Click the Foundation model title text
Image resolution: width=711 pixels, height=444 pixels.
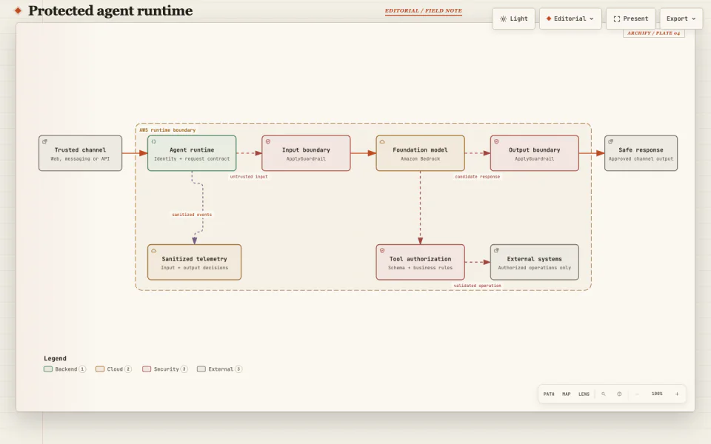[x=421, y=150]
